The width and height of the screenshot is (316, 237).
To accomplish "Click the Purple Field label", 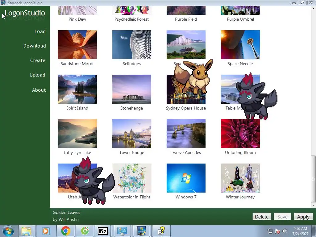I will pos(186,19).
